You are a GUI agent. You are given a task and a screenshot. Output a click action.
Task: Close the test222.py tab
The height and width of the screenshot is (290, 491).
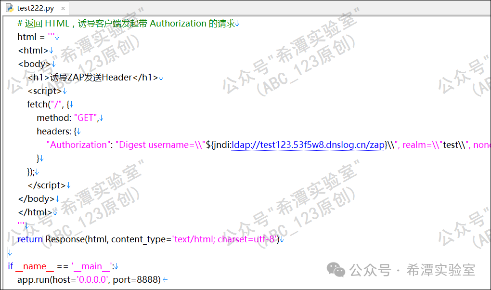[x=63, y=9]
